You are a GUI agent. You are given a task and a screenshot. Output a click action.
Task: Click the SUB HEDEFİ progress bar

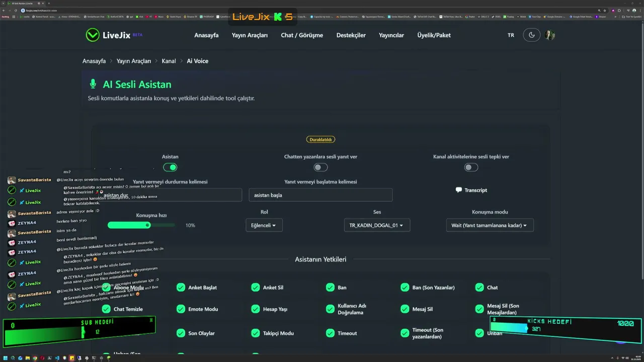pyautogui.click(x=79, y=332)
